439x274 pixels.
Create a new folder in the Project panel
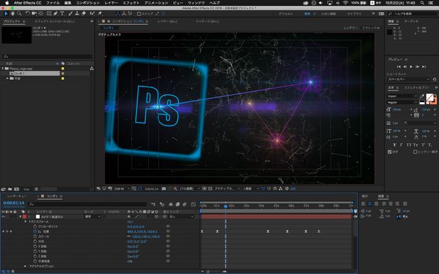pyautogui.click(x=10, y=189)
